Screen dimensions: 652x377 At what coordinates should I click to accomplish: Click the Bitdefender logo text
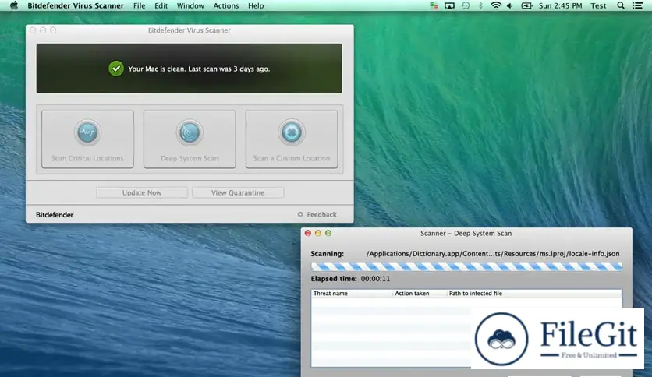55,215
